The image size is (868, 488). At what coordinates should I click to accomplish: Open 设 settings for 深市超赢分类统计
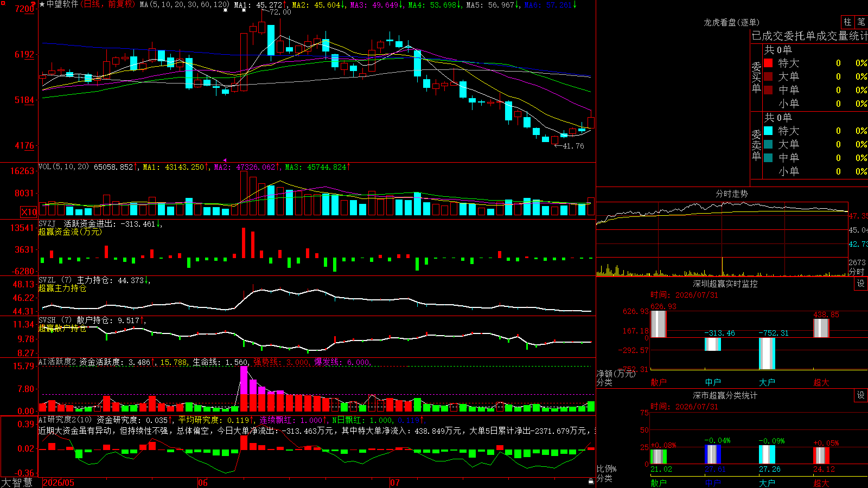(860, 395)
